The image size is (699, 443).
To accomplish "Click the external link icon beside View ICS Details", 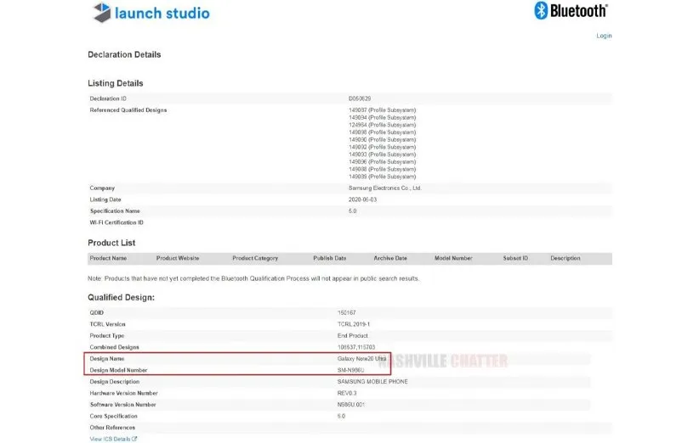I will (134, 439).
